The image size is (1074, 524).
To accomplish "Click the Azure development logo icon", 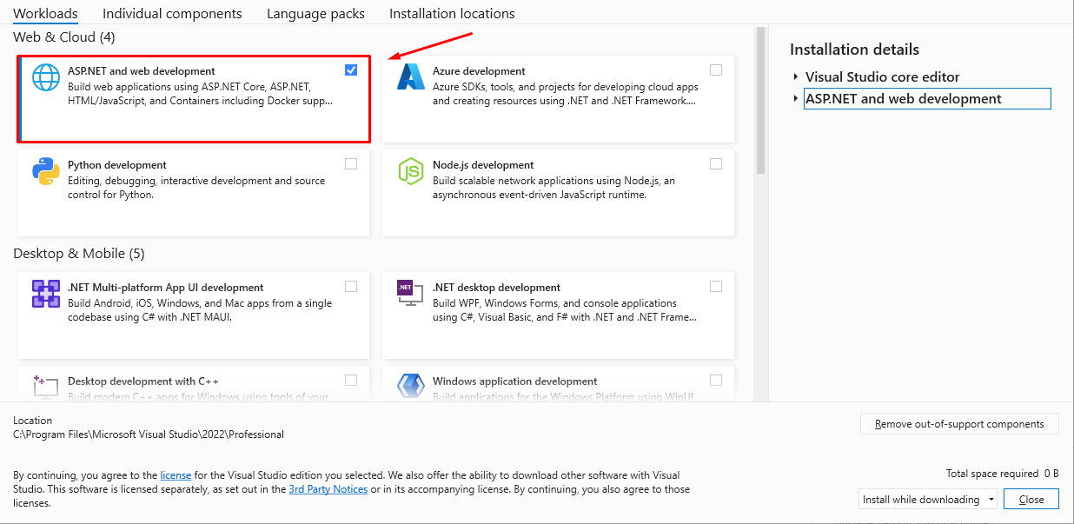I will [x=409, y=78].
